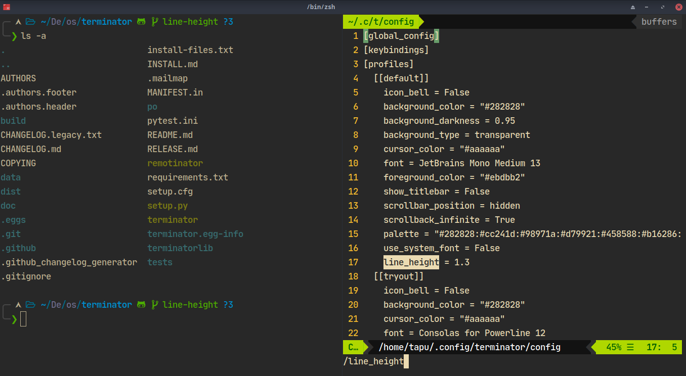Click the '/line_height' search input on the vim command line
Screen dimensions: 686x376
tap(373, 361)
